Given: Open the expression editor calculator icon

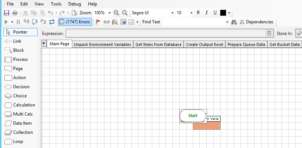Looking at the screenshot, I should [x=269, y=34].
